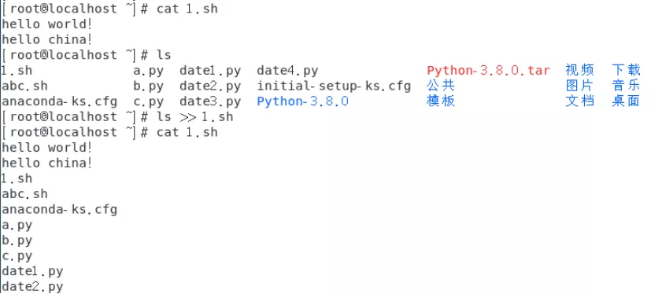Click the 音乐 folder name

click(626, 86)
